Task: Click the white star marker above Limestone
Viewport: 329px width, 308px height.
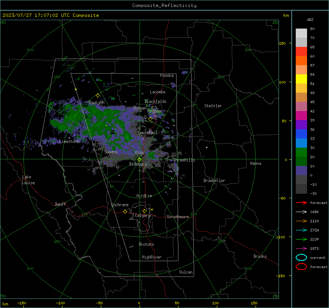Action: [x=69, y=138]
